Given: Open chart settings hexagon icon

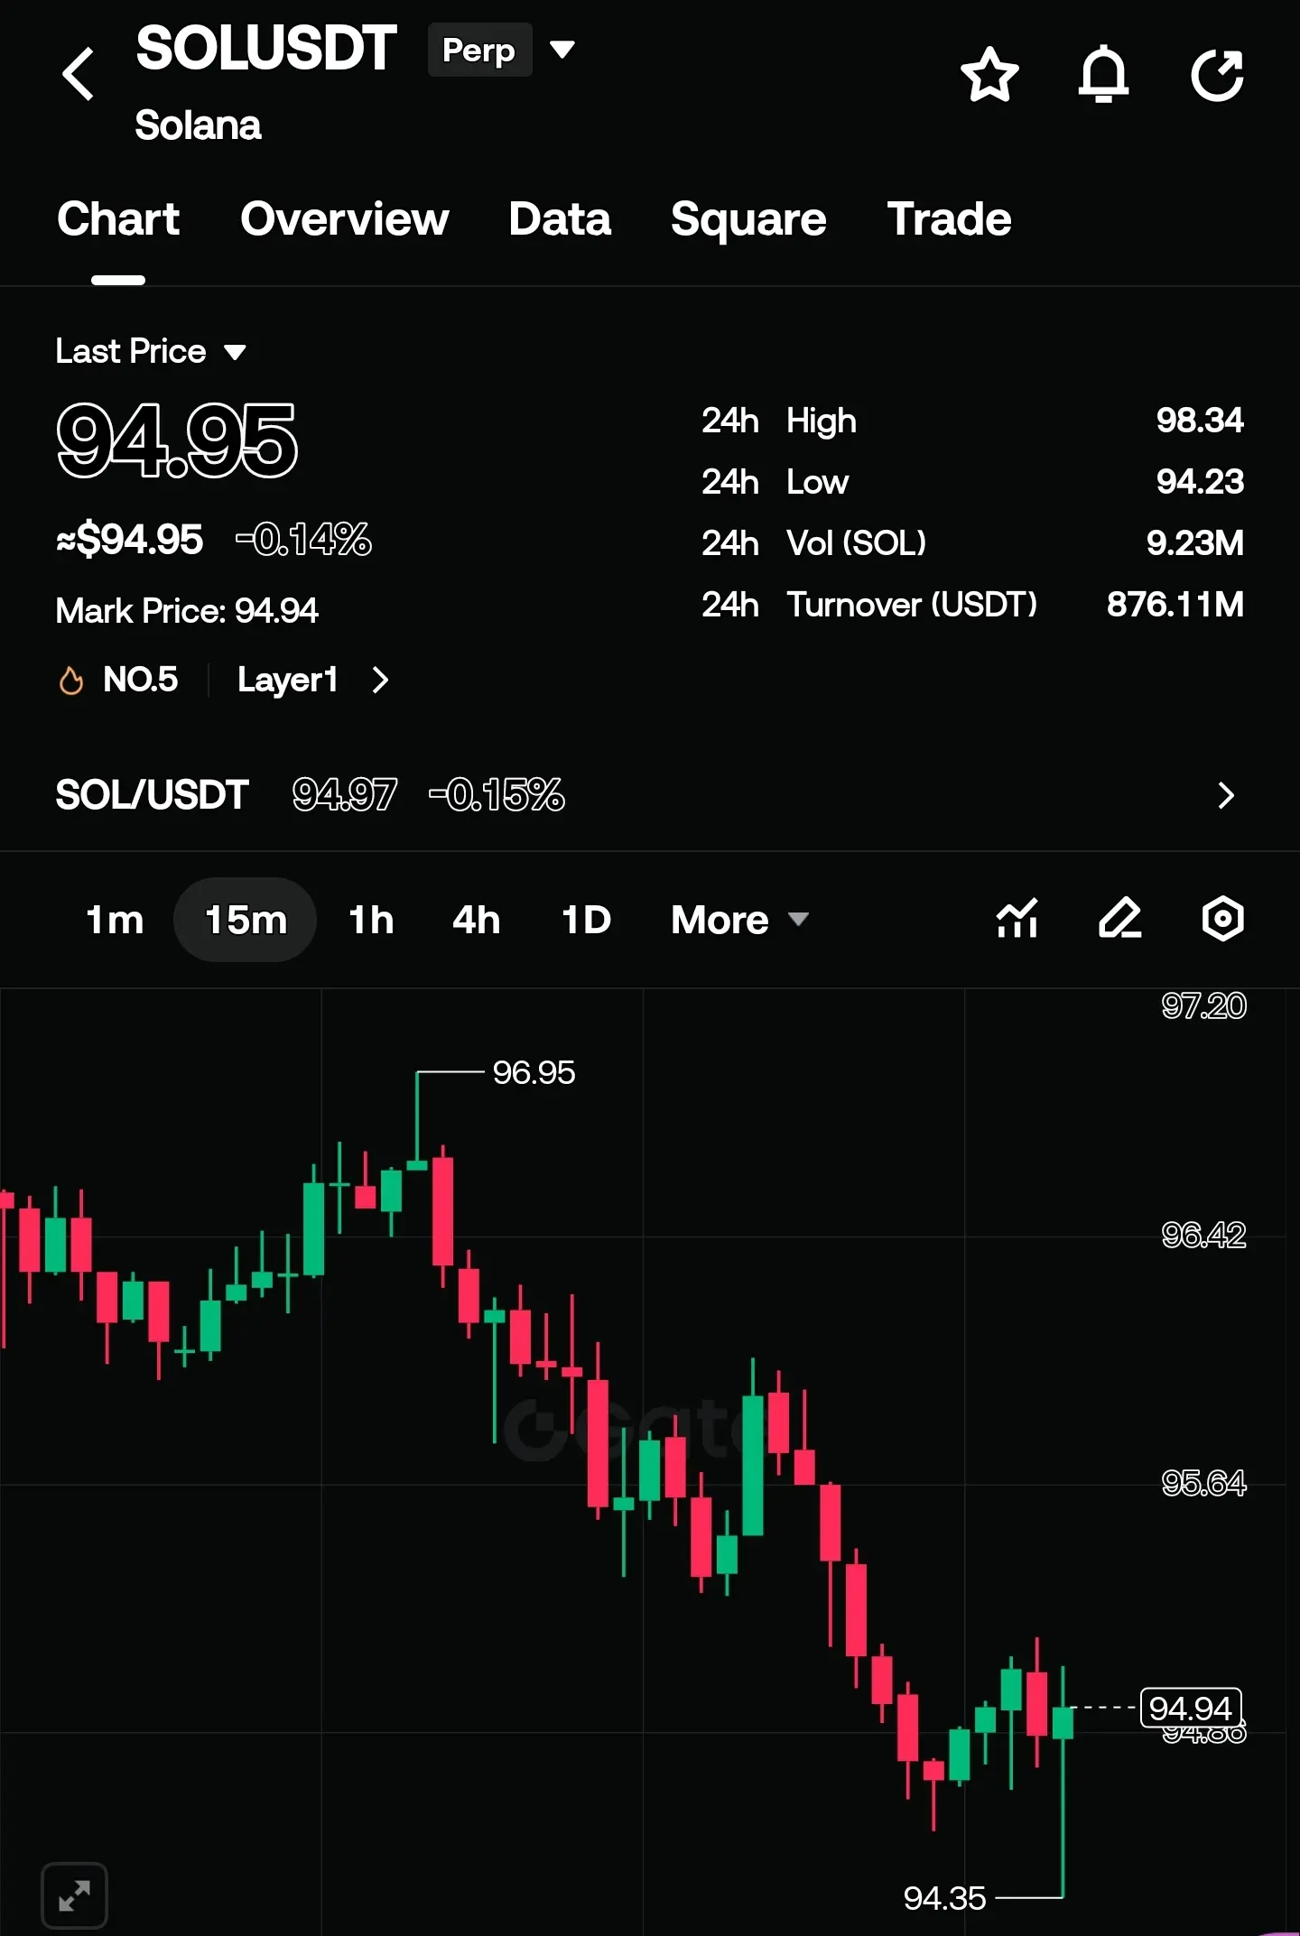Looking at the screenshot, I should coord(1223,920).
